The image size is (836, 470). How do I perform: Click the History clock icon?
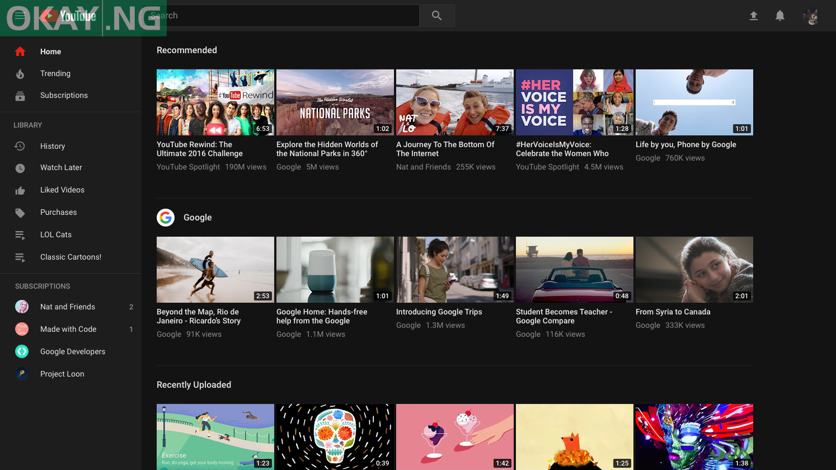tap(20, 146)
